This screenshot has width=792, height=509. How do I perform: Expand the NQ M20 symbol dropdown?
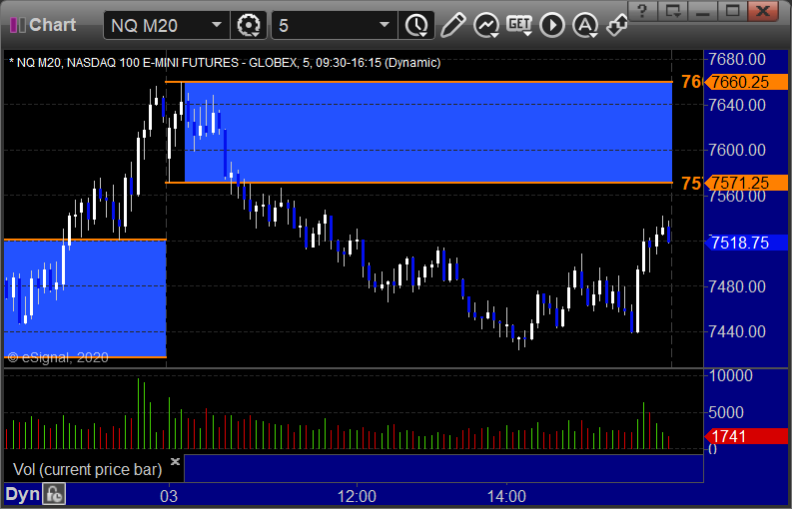(x=217, y=25)
